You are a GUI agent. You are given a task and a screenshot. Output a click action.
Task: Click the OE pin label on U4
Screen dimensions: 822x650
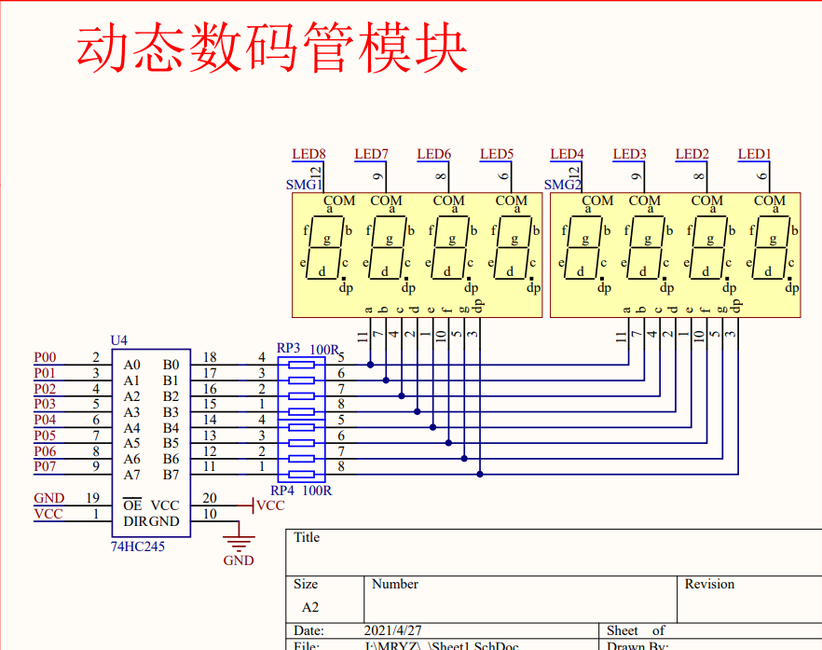132,505
